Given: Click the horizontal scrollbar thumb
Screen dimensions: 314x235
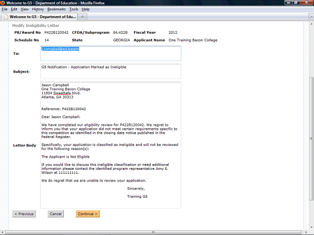Looking at the screenshot, I should pos(154,232).
